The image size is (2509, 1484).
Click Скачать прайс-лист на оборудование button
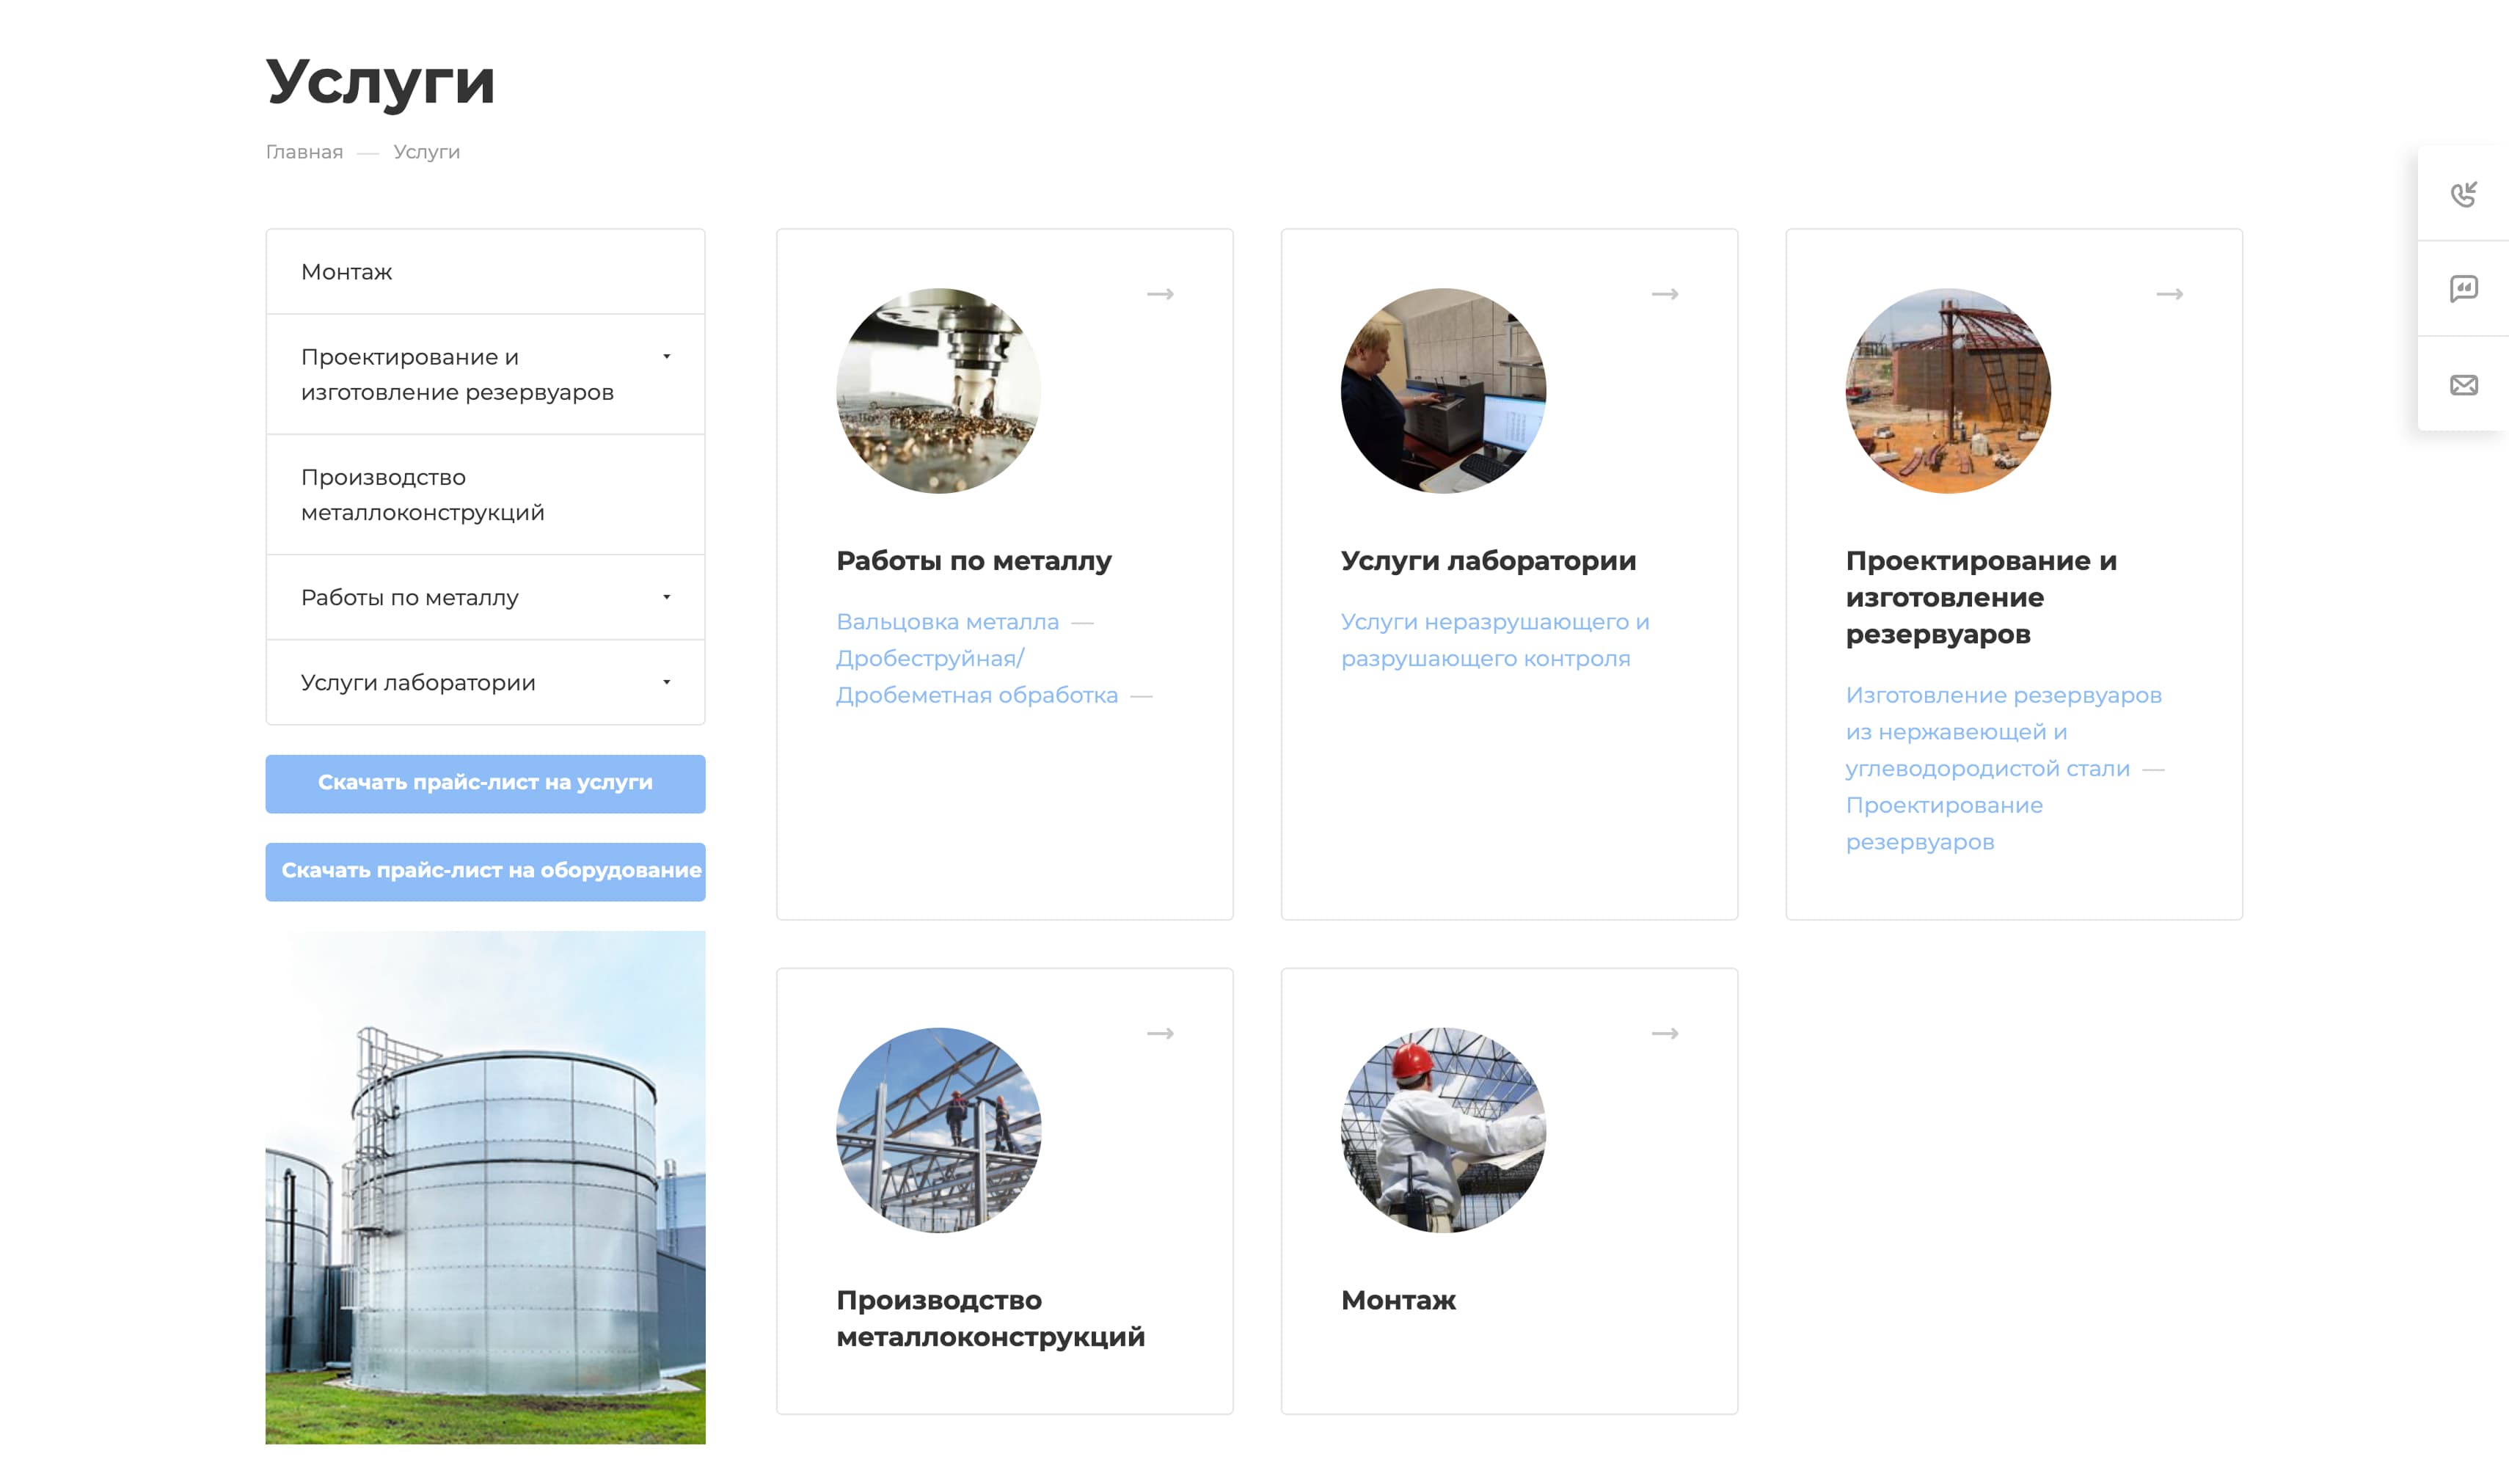coord(485,871)
